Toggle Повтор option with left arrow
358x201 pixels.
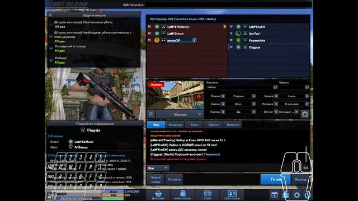[x=223, y=112]
